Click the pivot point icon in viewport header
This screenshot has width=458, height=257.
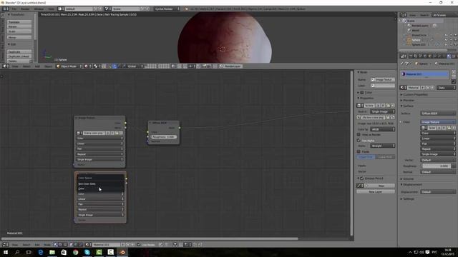[97, 66]
